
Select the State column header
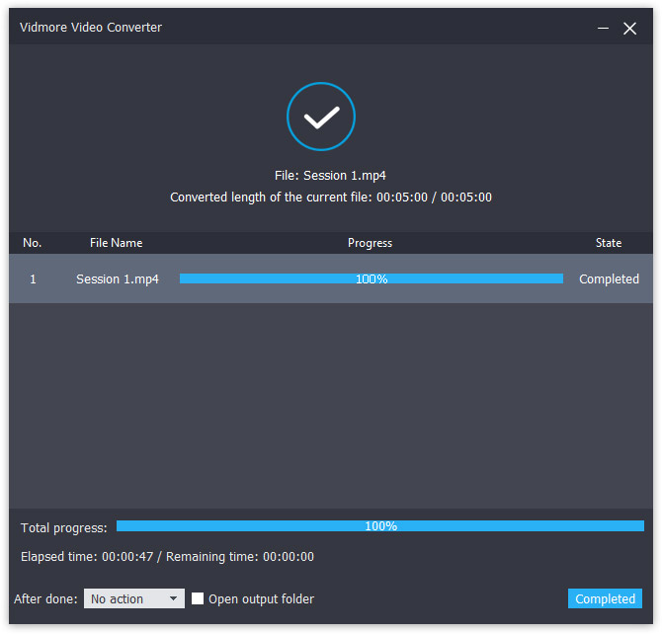[x=609, y=243]
